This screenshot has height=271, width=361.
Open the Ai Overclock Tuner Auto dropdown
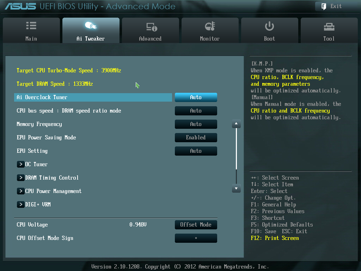coord(196,97)
